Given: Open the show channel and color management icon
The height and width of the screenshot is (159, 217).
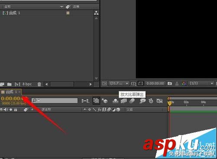Looking at the screenshot, I should pos(184,84).
